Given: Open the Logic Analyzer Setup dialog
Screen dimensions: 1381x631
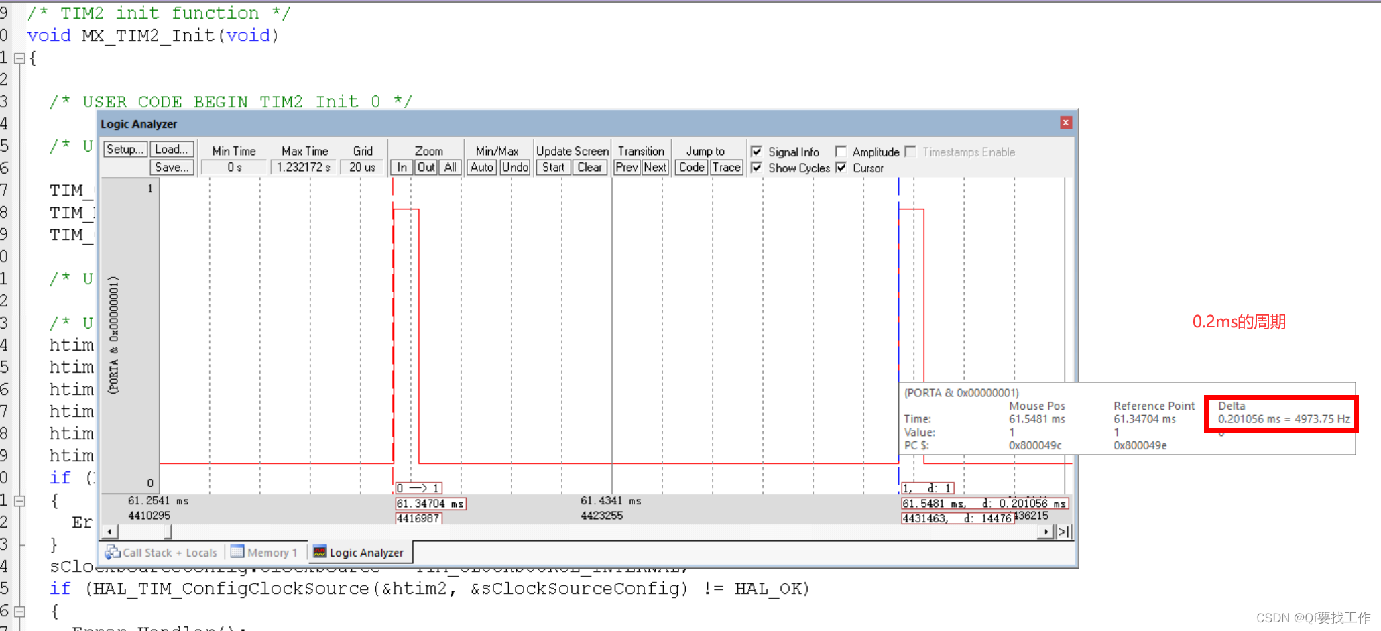Looking at the screenshot, I should point(125,149).
